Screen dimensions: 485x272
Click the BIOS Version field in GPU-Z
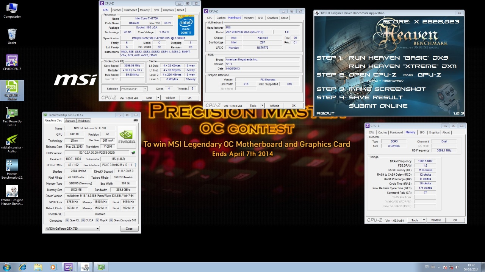coord(97,153)
